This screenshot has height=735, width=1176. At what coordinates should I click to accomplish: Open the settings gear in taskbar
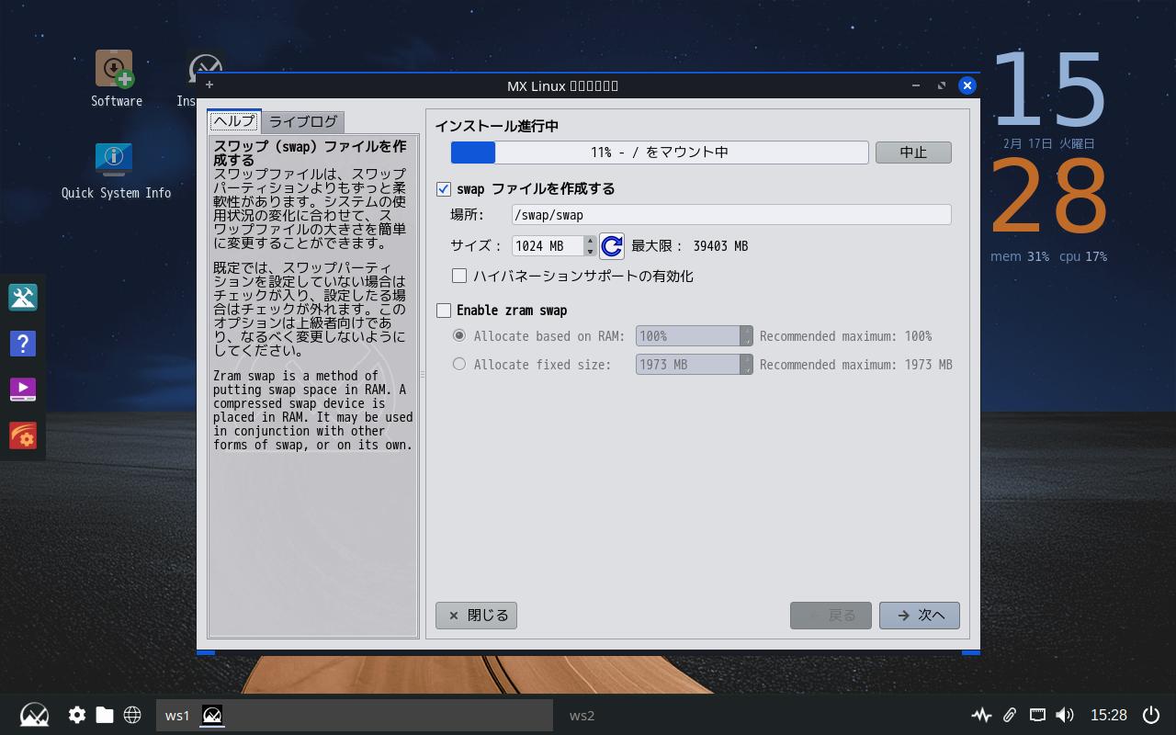77,715
